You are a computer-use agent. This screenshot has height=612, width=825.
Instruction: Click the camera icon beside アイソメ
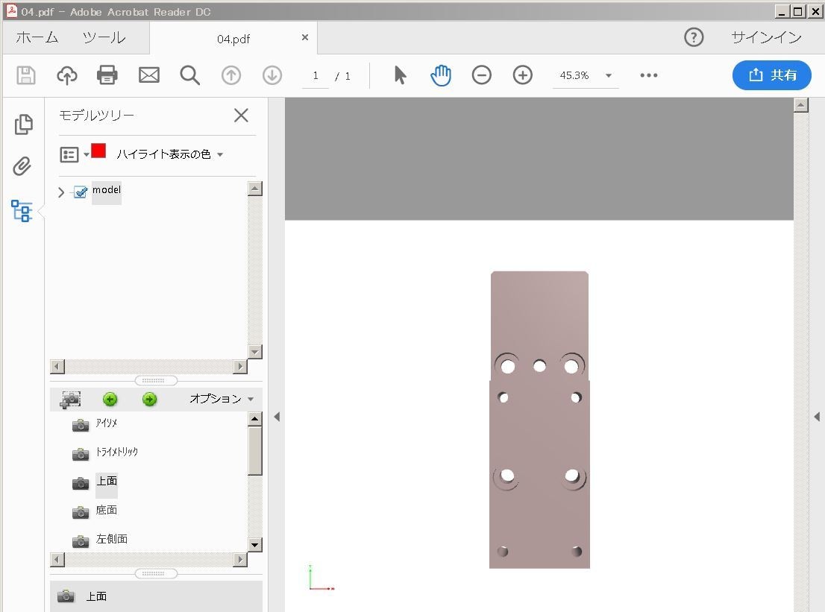80,425
